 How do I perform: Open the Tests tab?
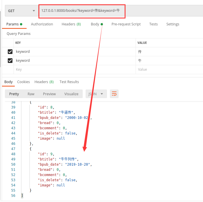pos(154,24)
